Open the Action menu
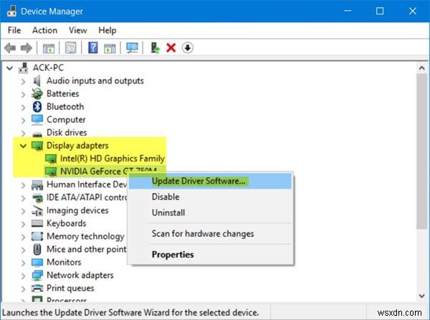Image resolution: width=430 pixels, height=320 pixels. [44, 30]
